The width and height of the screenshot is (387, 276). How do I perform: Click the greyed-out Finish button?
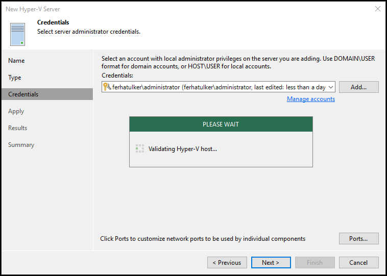click(x=315, y=262)
